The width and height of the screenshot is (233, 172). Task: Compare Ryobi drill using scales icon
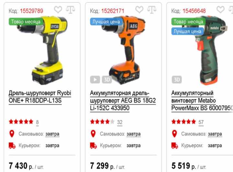71,10
